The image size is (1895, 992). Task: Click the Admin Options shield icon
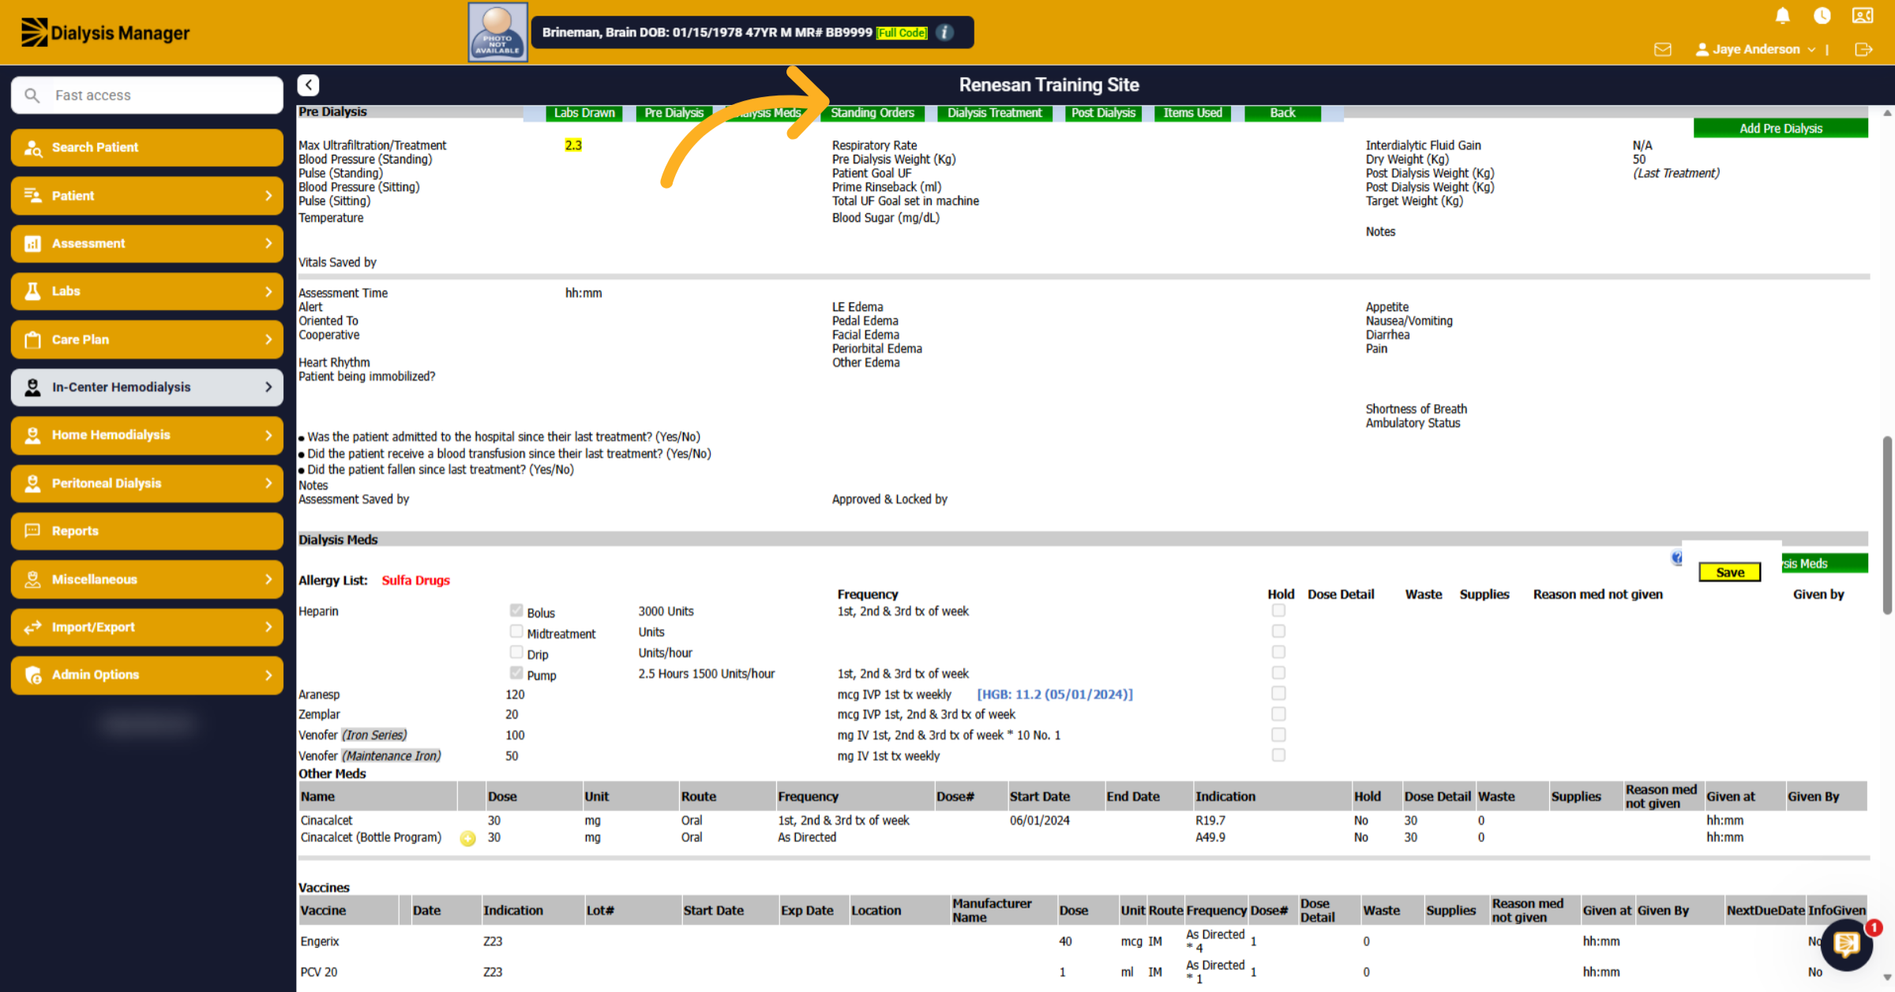32,675
